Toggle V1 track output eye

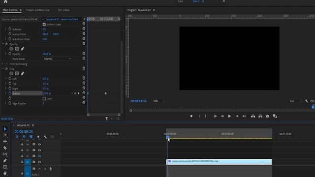point(39,162)
